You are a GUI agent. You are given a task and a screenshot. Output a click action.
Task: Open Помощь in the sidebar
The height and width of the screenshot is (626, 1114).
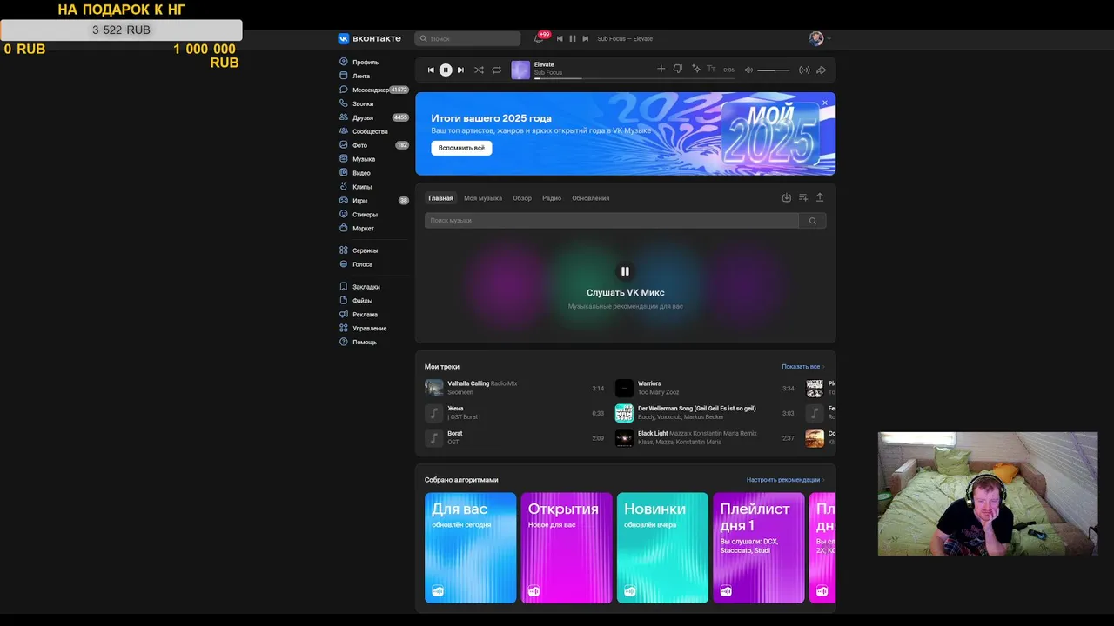coord(373,343)
